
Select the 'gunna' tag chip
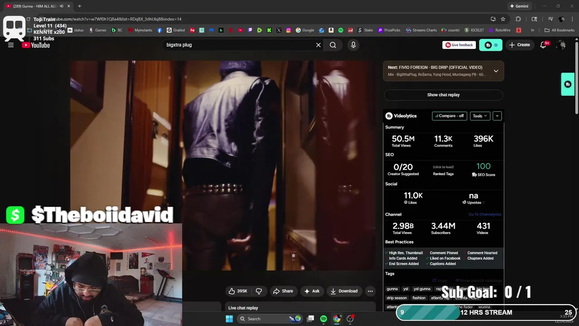(x=392, y=289)
